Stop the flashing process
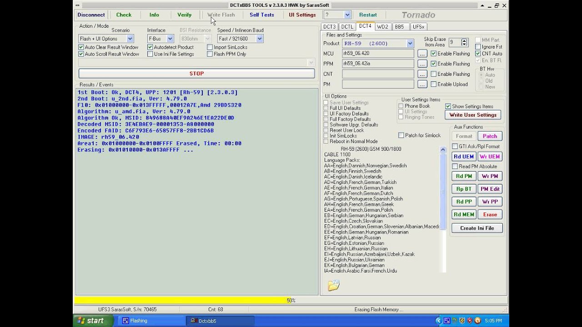Screen dimensions: 582x327 pyautogui.click(x=196, y=74)
